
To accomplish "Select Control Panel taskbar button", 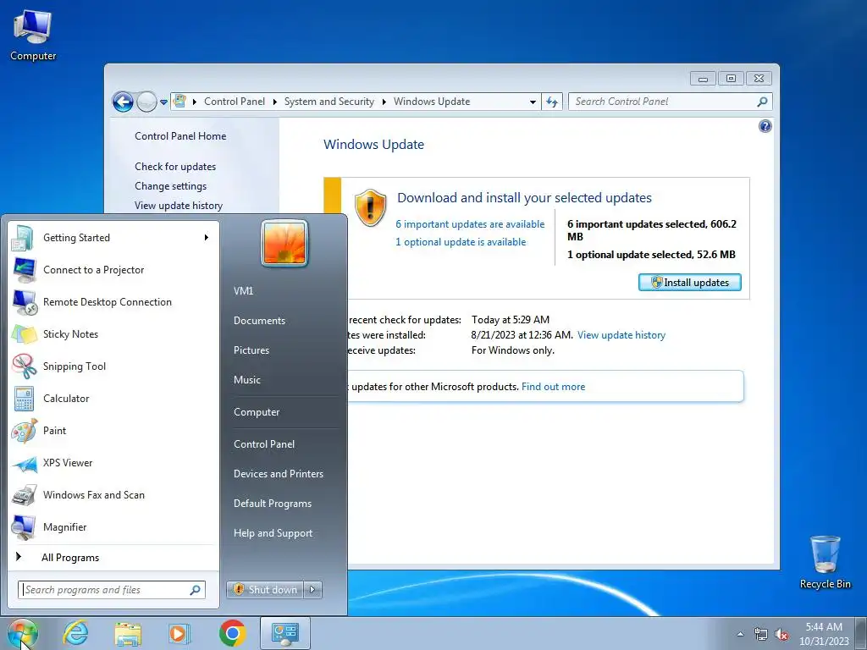I will [284, 633].
